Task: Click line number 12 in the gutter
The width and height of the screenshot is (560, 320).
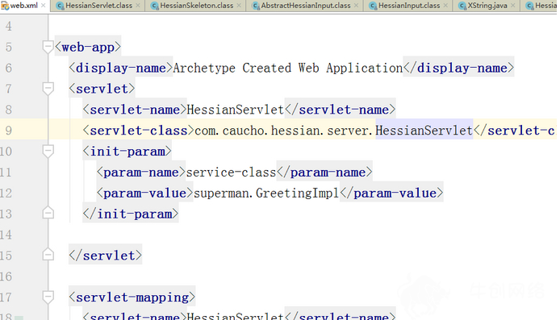Action: [6, 193]
